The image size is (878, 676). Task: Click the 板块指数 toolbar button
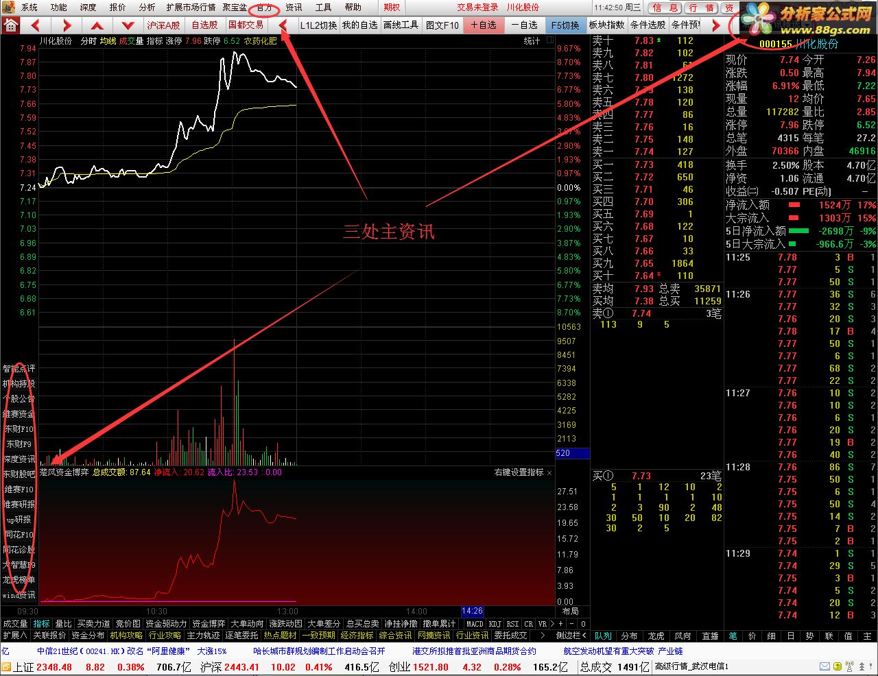607,25
